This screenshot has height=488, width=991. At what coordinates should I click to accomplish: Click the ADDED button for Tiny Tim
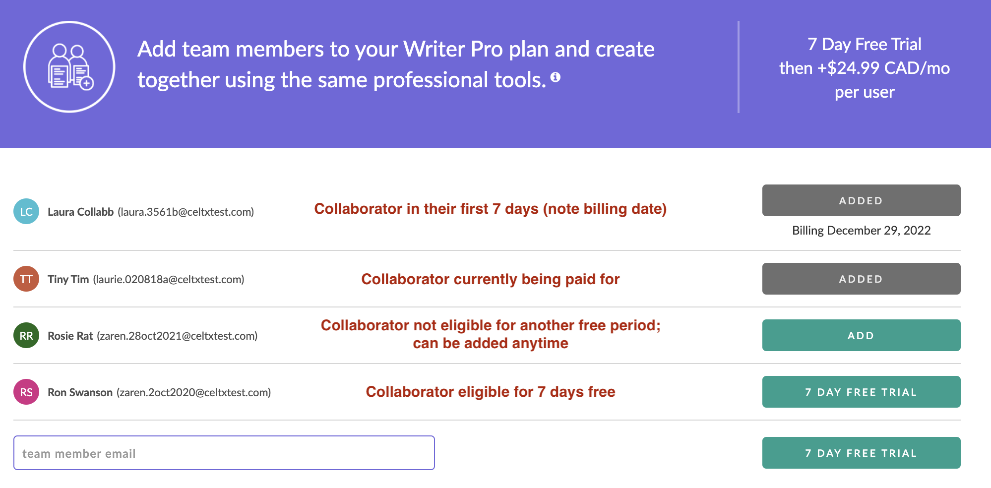[x=861, y=279]
